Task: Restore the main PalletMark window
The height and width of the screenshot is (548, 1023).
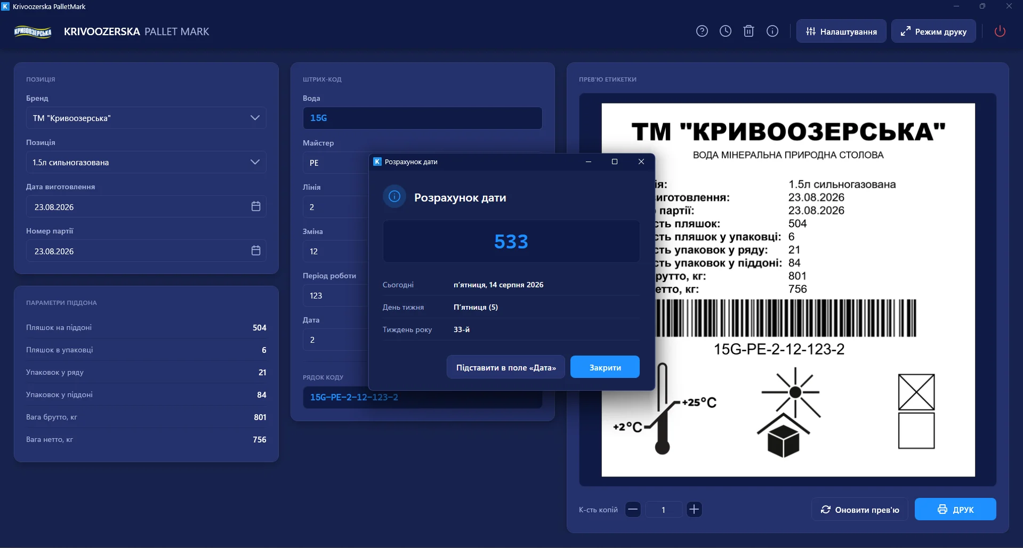Action: coord(982,6)
